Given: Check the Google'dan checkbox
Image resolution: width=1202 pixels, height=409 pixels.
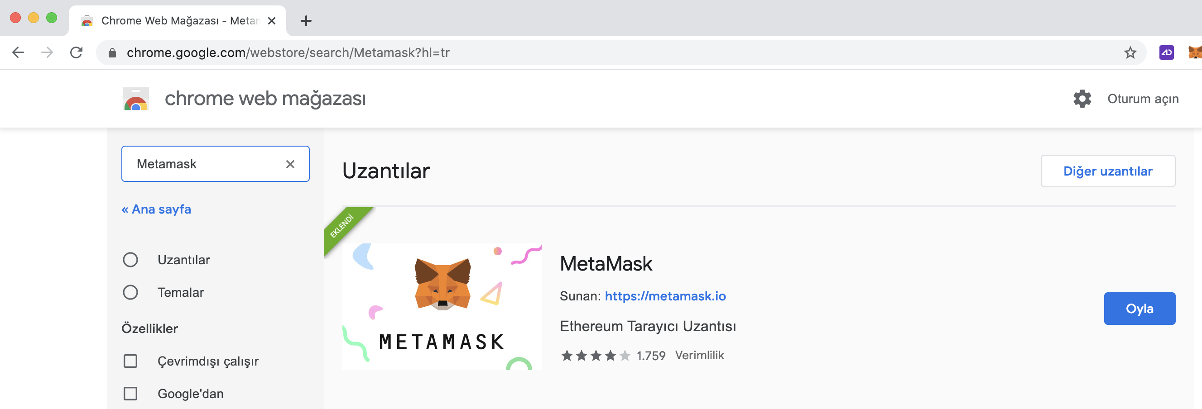Looking at the screenshot, I should point(130,394).
